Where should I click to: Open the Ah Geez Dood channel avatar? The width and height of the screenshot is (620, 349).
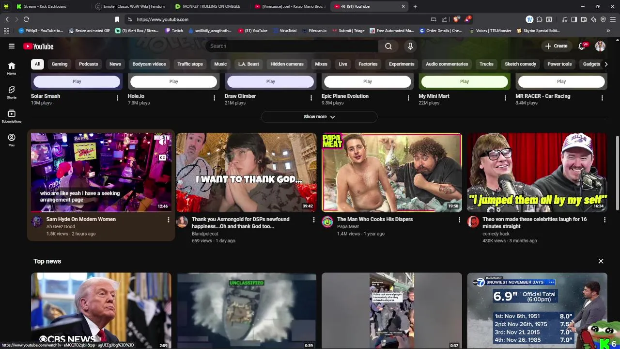[37, 222]
